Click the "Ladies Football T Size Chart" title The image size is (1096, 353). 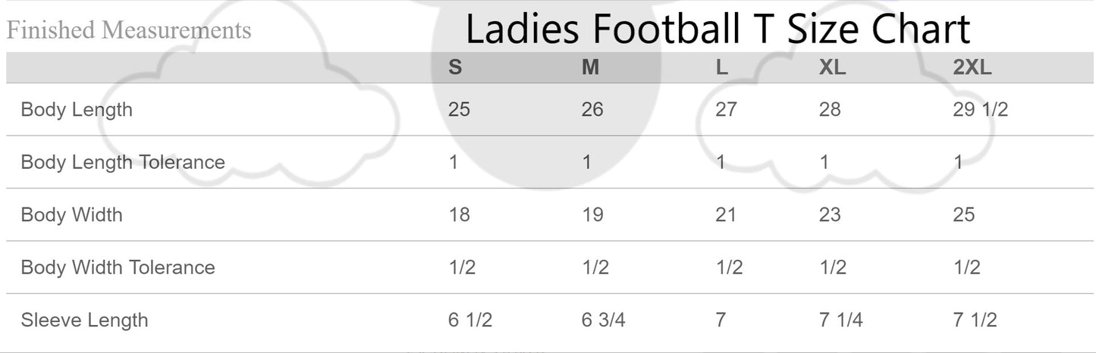click(717, 30)
